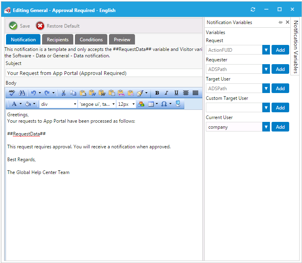Click the Undo arrow icon

point(34,93)
